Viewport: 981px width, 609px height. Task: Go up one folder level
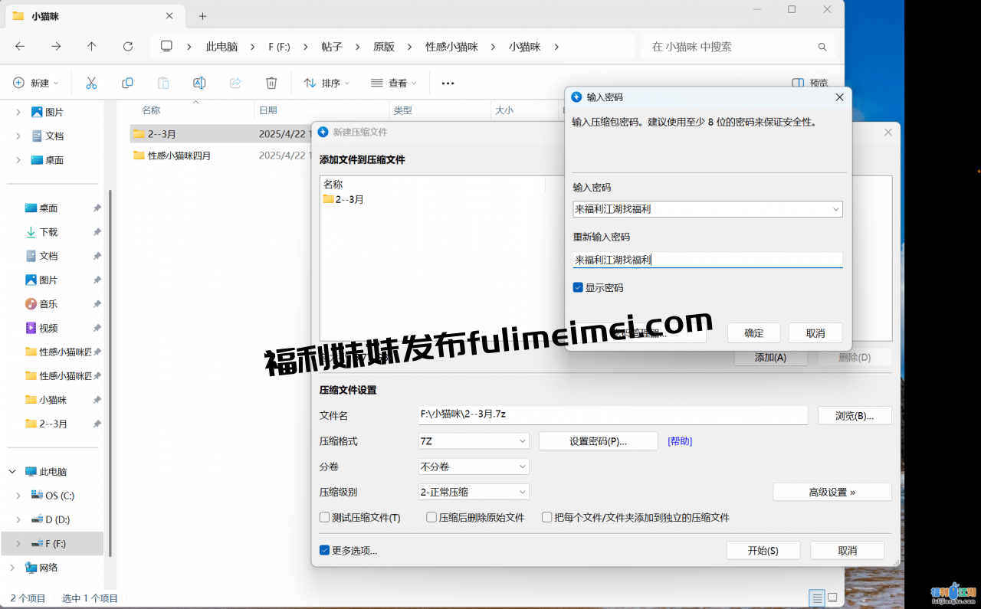pyautogui.click(x=92, y=47)
